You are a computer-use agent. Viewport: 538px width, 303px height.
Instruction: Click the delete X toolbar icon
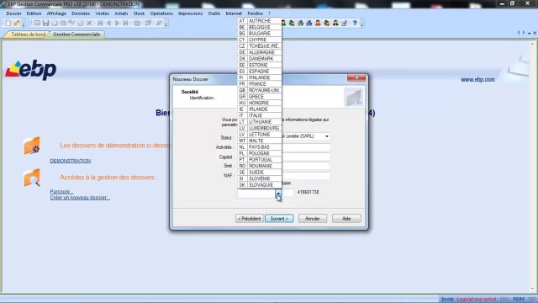(x=89, y=23)
